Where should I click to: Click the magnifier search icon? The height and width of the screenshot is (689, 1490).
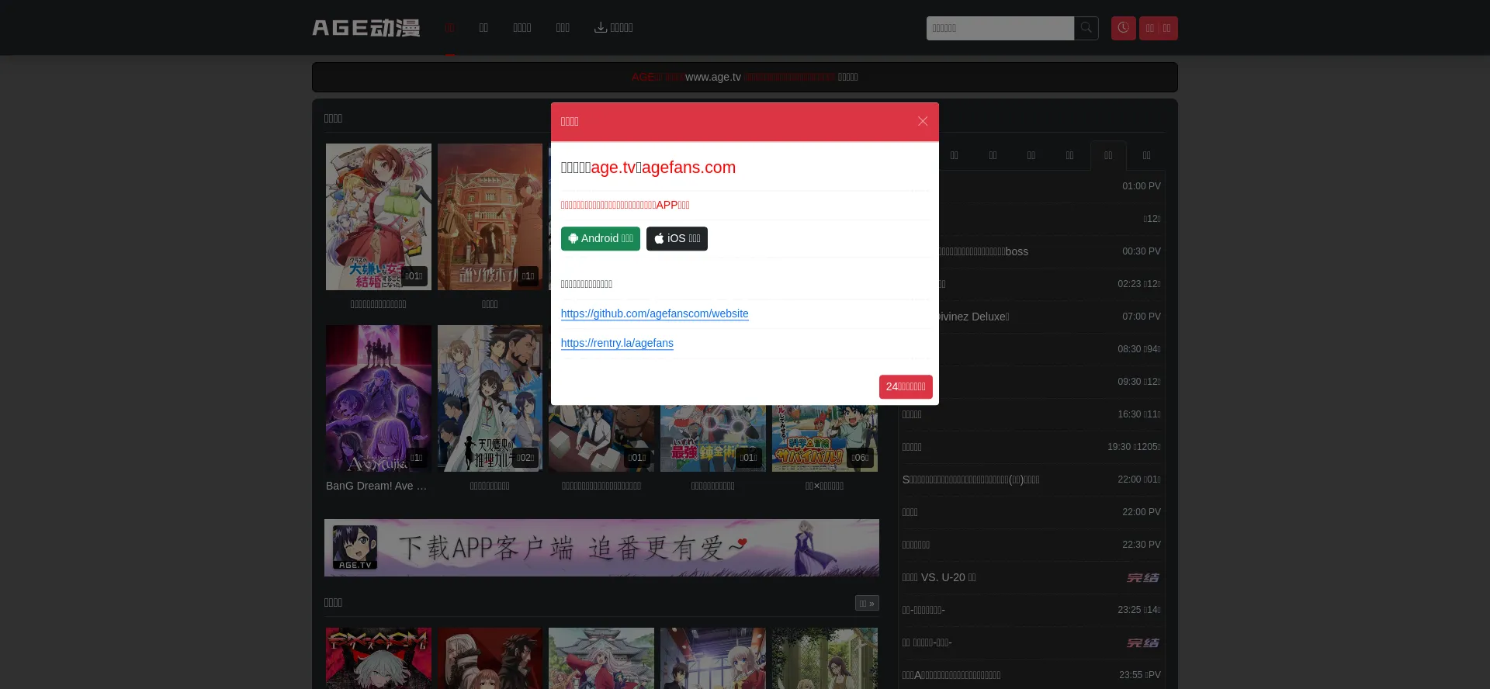tap(1086, 28)
